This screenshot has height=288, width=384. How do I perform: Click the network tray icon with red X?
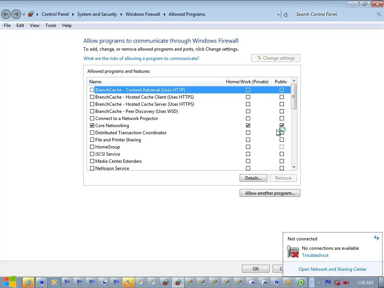click(337, 283)
